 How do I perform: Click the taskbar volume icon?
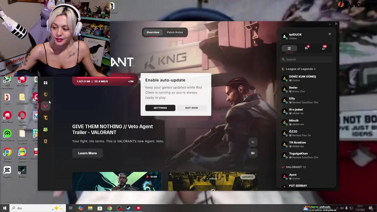[342, 208]
